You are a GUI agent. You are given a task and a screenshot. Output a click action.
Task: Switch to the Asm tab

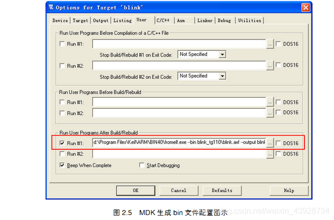click(184, 20)
